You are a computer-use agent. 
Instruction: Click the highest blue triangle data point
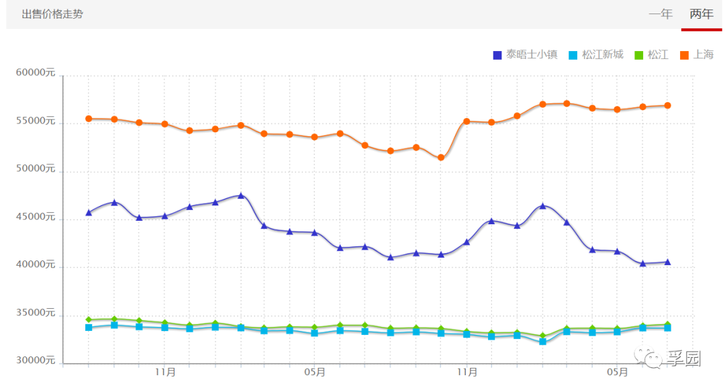(x=240, y=195)
